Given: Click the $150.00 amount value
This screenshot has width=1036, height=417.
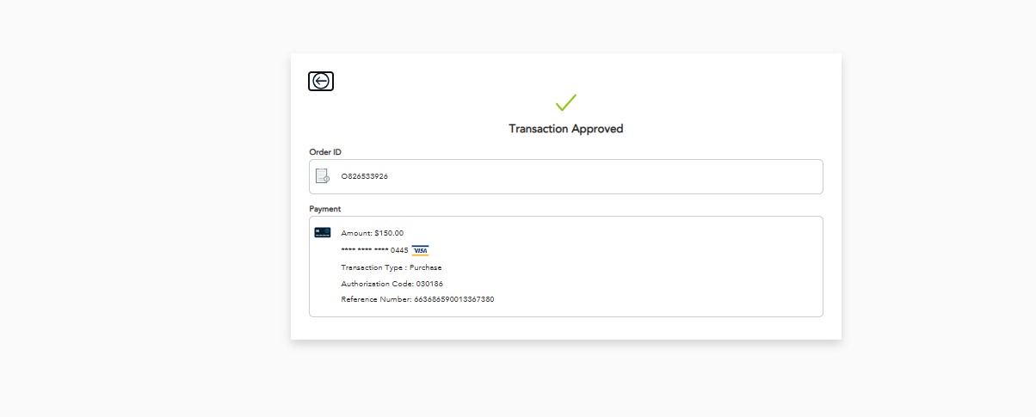Looking at the screenshot, I should (x=389, y=233).
